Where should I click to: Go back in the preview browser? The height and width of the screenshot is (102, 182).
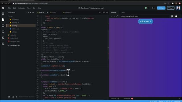coord(112,16)
